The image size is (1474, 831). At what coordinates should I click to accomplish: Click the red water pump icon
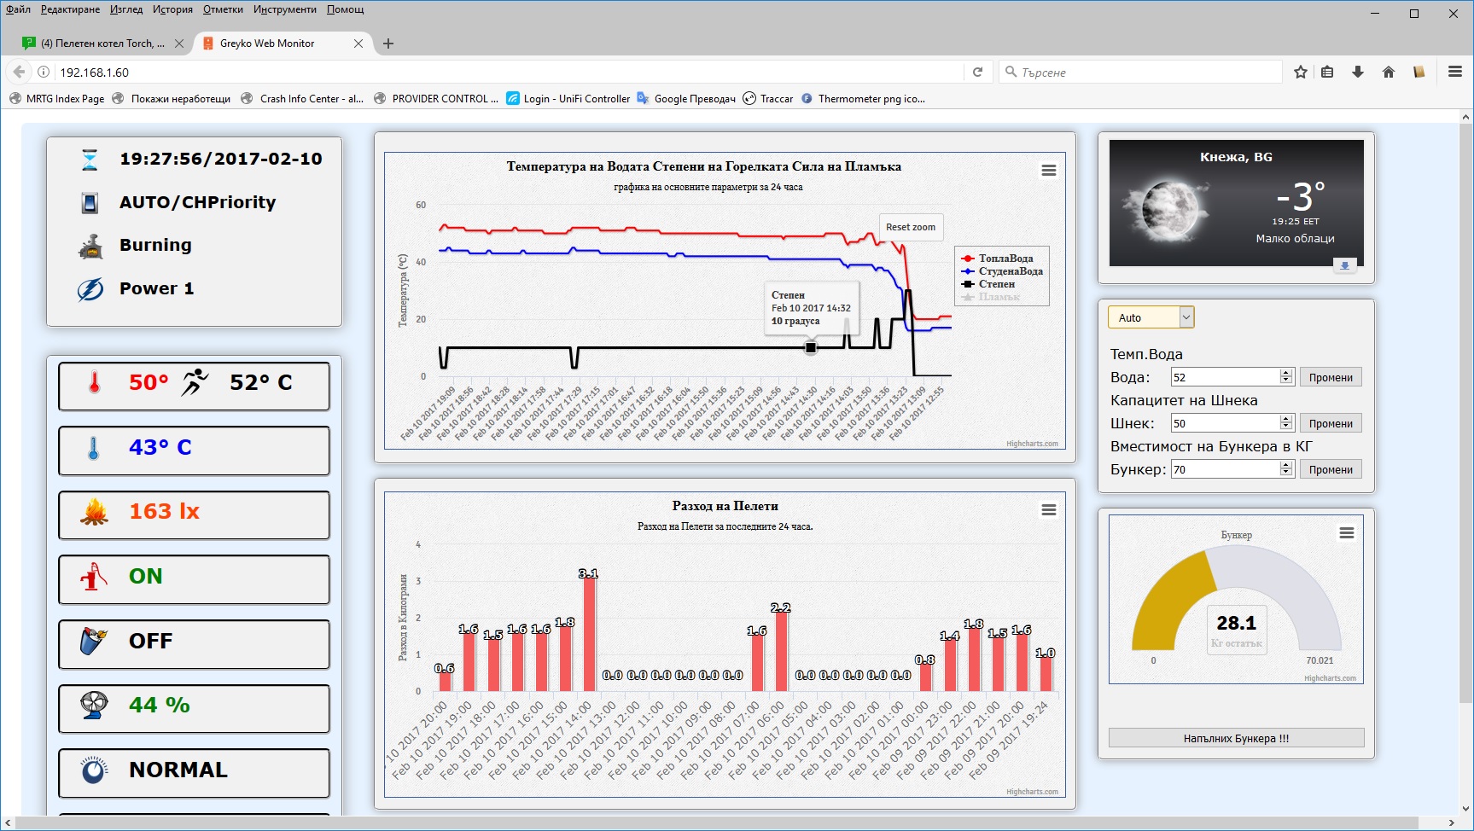(x=94, y=577)
